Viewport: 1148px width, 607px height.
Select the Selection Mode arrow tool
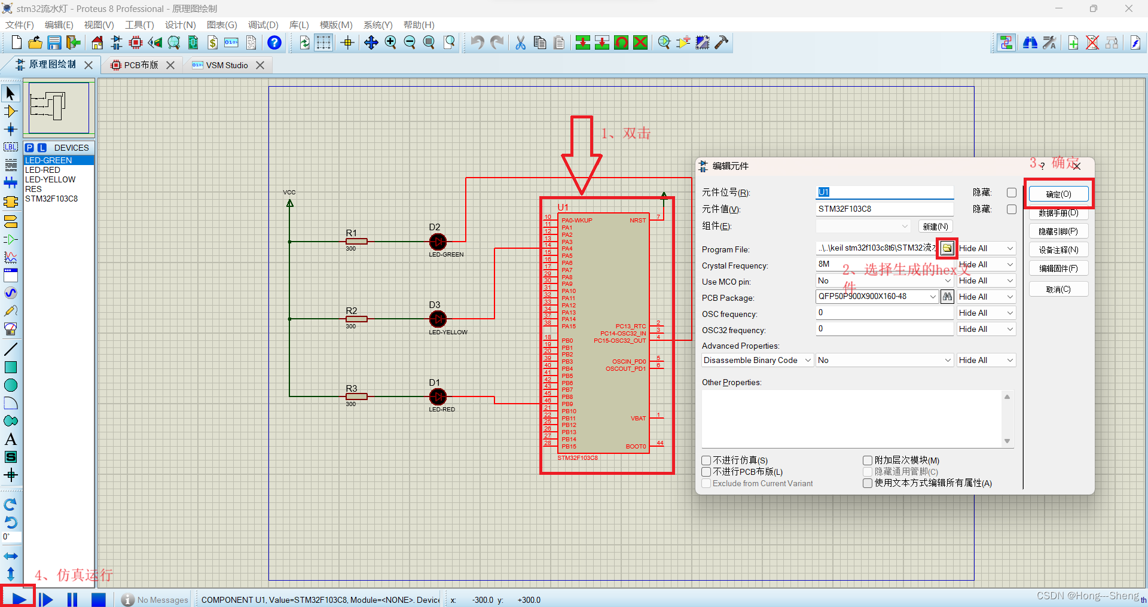click(11, 93)
